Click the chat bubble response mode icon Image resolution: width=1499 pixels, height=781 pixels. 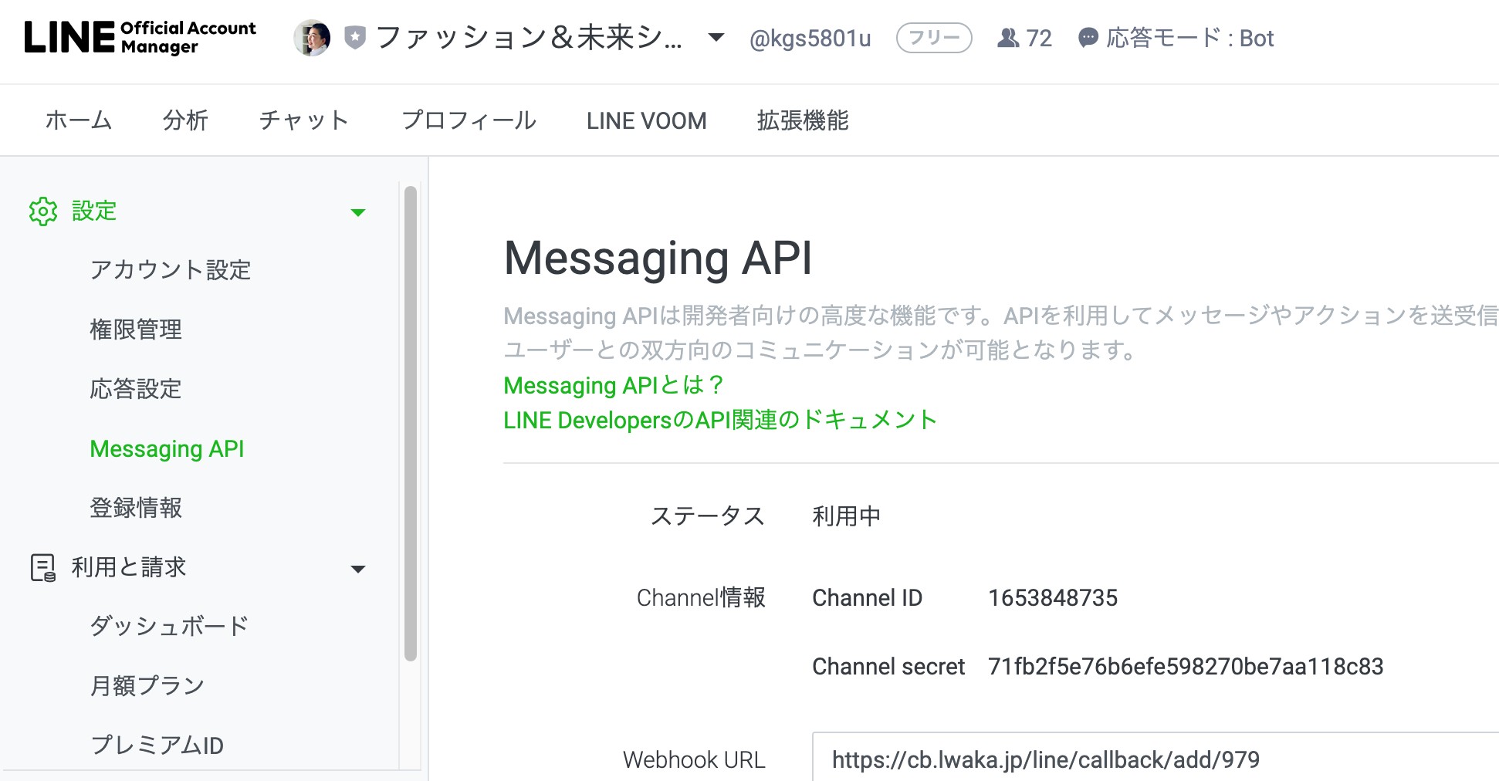(1088, 38)
